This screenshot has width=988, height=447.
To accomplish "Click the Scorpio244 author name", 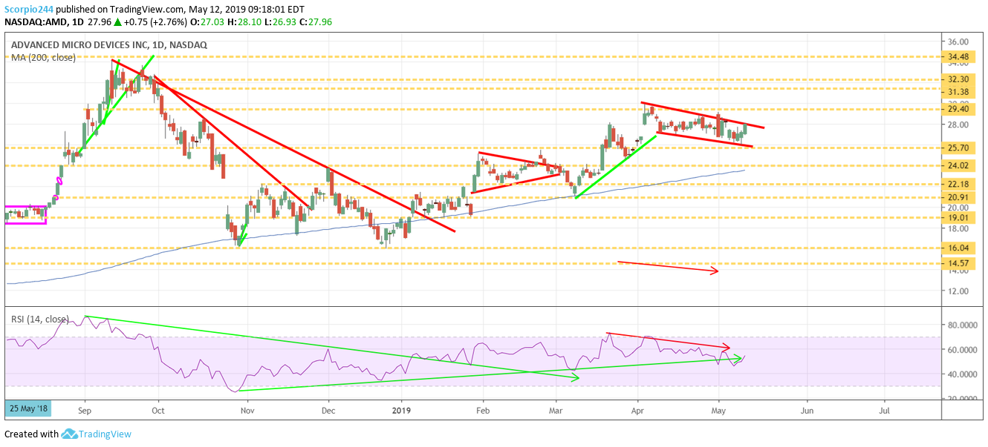I will (30, 10).
